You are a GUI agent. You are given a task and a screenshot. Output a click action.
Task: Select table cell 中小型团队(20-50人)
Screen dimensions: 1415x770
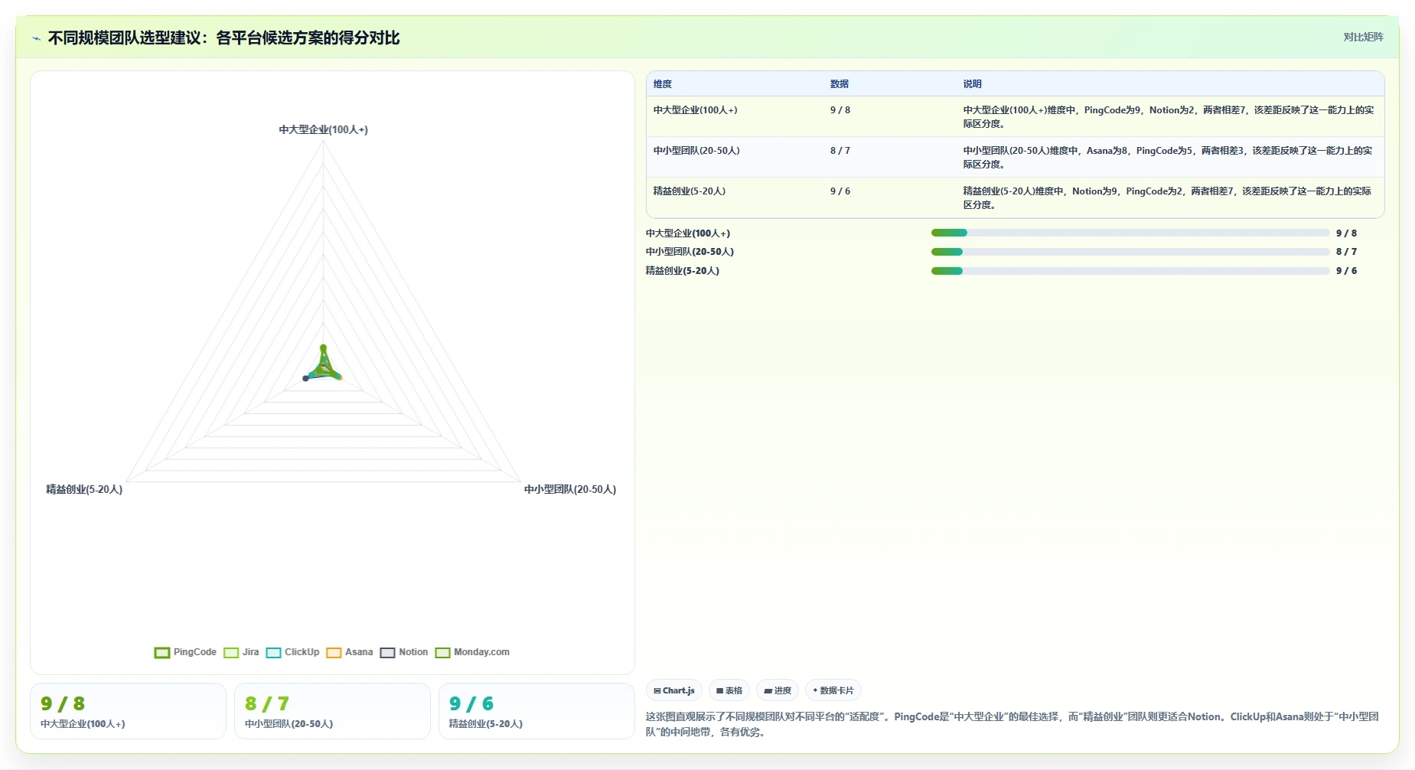pyautogui.click(x=696, y=151)
